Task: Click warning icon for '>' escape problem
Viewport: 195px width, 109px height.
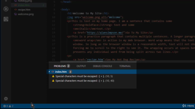Action: pos(53,81)
